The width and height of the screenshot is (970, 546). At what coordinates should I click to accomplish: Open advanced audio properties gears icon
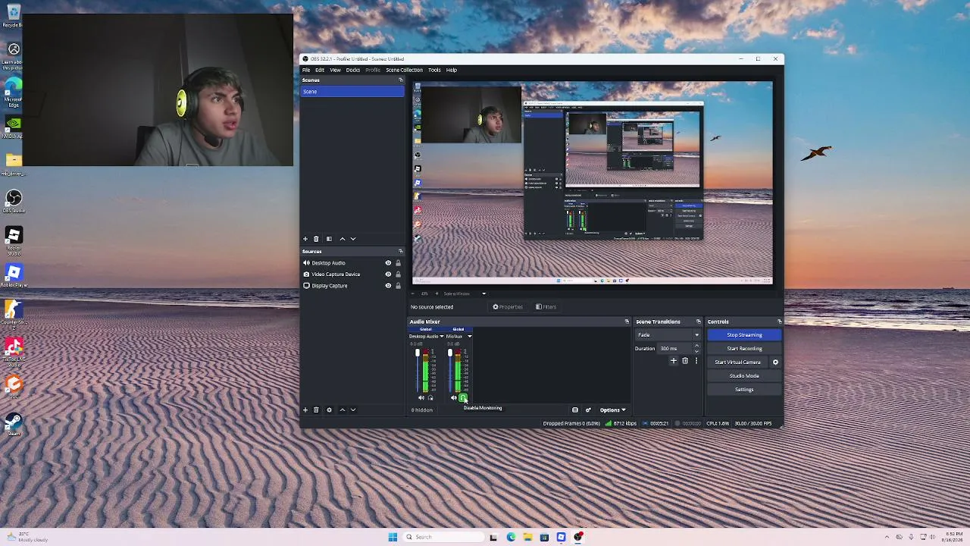[x=588, y=410]
